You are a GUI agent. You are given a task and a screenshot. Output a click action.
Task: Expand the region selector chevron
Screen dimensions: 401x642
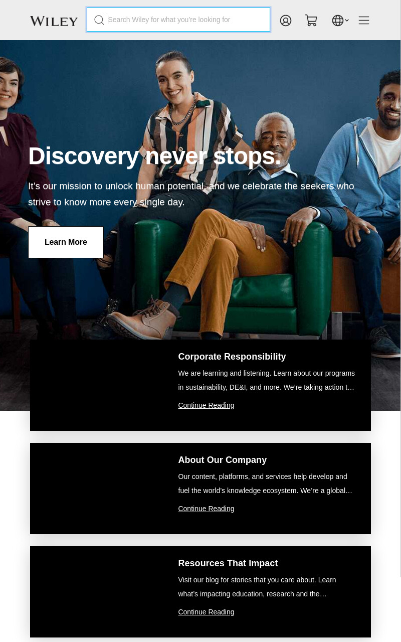point(347,21)
